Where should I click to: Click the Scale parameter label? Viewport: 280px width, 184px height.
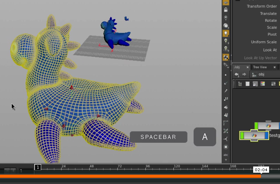pyautogui.click(x=272, y=28)
